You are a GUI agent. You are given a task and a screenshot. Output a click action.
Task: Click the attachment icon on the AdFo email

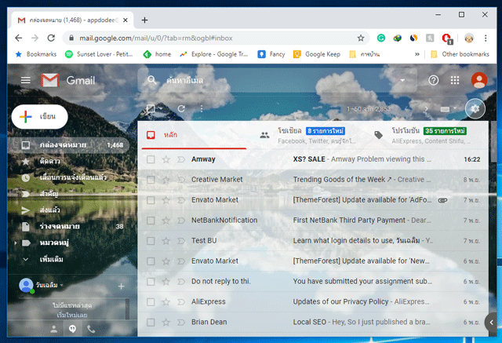tap(442, 200)
